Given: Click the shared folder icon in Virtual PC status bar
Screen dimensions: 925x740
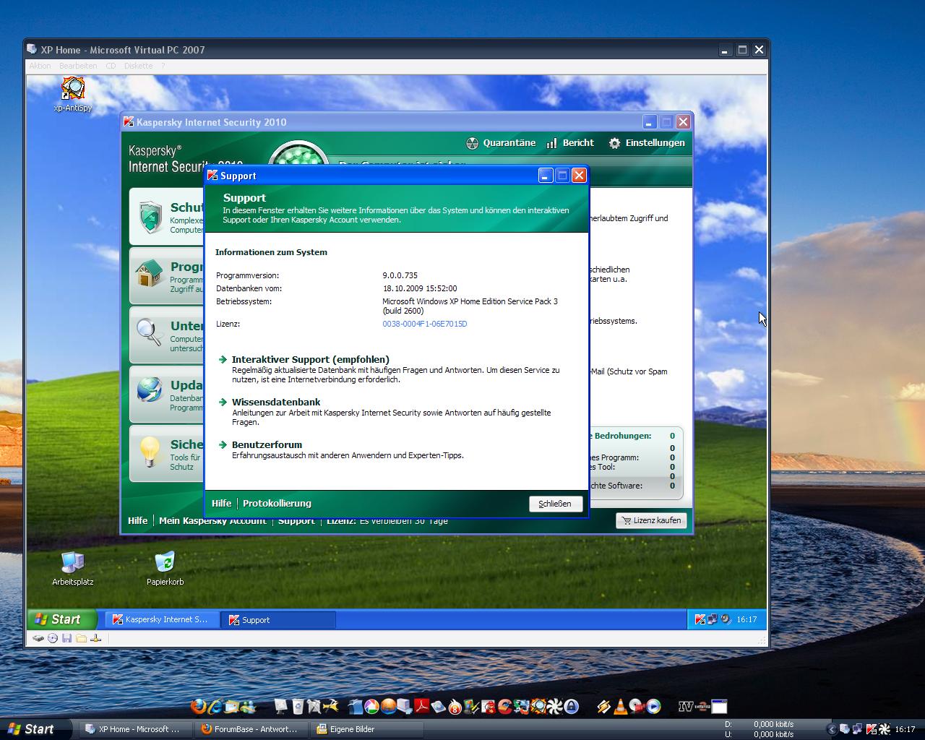Looking at the screenshot, I should pyautogui.click(x=82, y=638).
